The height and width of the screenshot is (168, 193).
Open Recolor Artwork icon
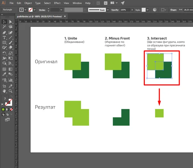[155, 10]
